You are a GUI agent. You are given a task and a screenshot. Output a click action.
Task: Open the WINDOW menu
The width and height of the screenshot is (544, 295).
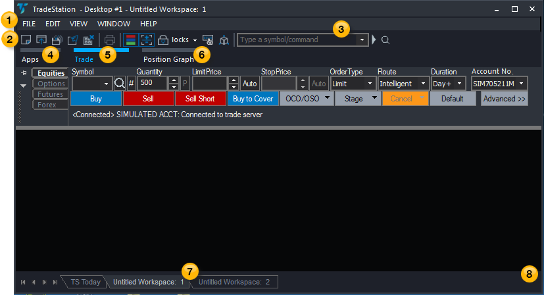pyautogui.click(x=114, y=24)
